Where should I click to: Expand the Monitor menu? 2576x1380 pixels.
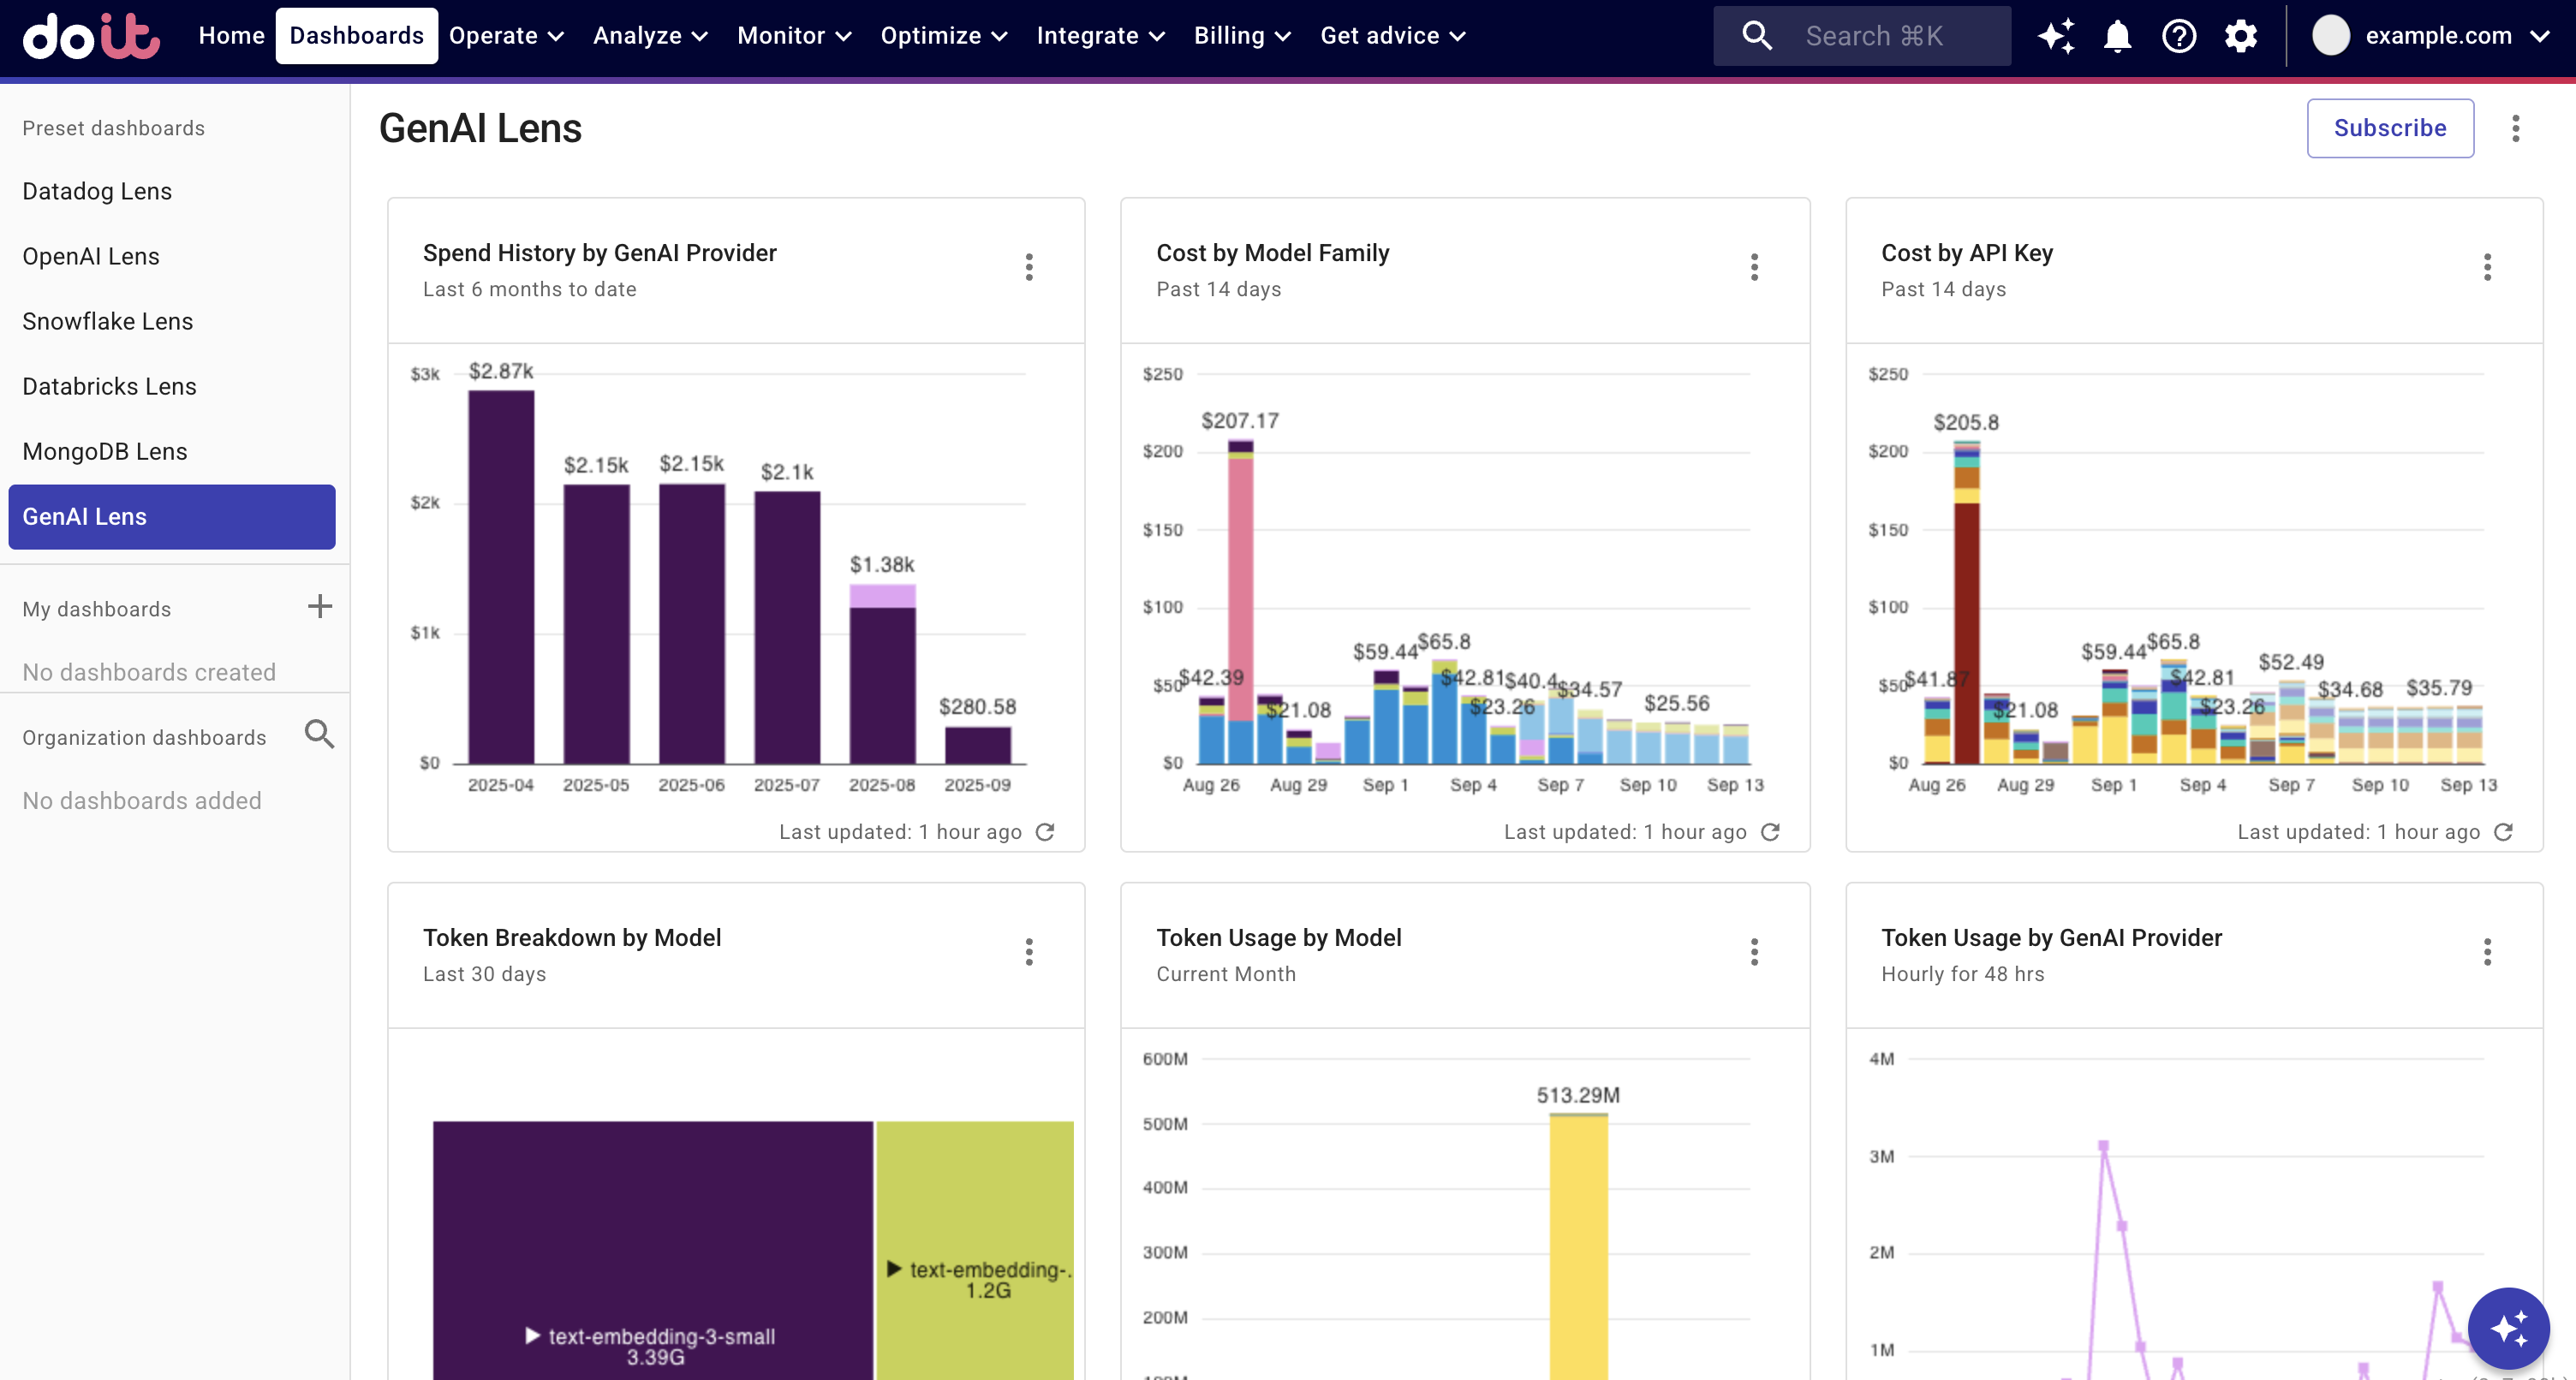coord(794,36)
